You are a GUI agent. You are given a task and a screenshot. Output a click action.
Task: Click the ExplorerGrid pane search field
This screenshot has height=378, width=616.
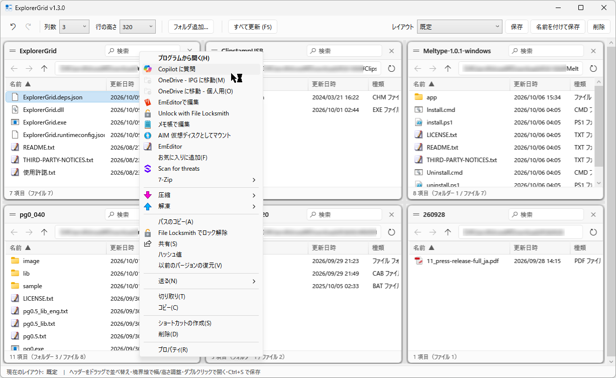pos(142,51)
